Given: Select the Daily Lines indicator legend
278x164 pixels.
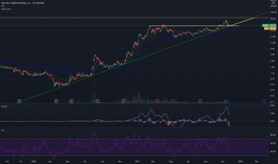Looking at the screenshot, I should (6, 9).
